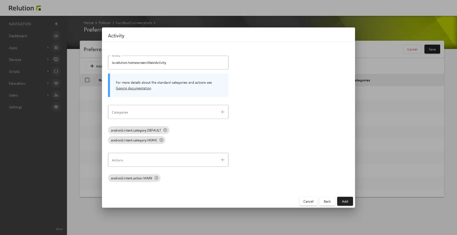Toggle the navigation pin radio indicator
The image size is (457, 235).
click(x=56, y=24)
